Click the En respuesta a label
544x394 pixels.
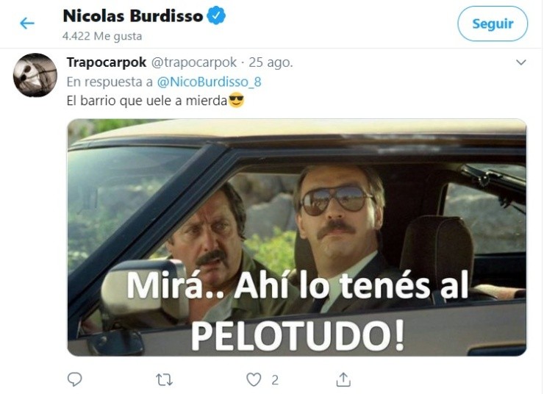tap(110, 82)
